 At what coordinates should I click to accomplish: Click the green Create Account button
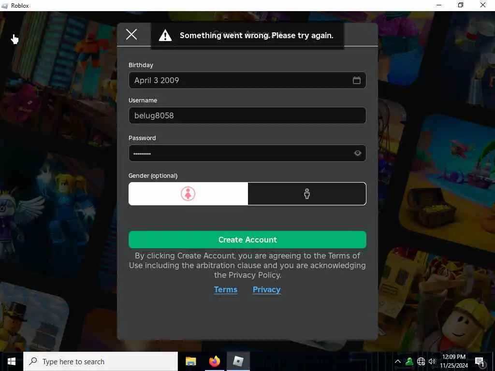[247, 240]
